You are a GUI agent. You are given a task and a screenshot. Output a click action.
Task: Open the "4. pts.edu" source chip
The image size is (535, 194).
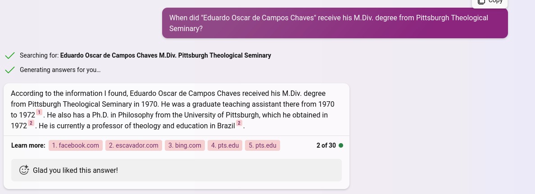tap(225, 145)
